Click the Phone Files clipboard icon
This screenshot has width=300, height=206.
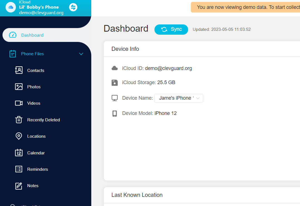13,54
